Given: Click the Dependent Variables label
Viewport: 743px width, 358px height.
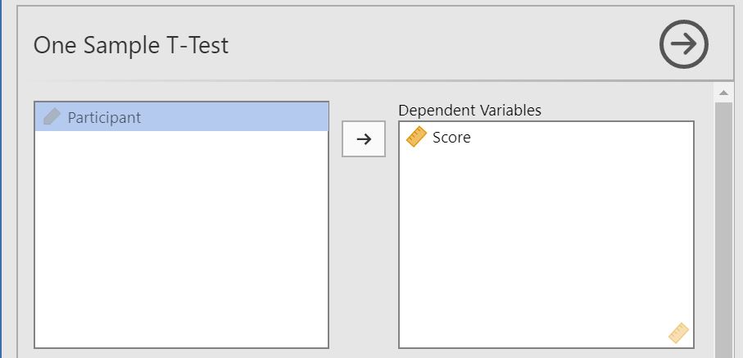Looking at the screenshot, I should point(469,110).
